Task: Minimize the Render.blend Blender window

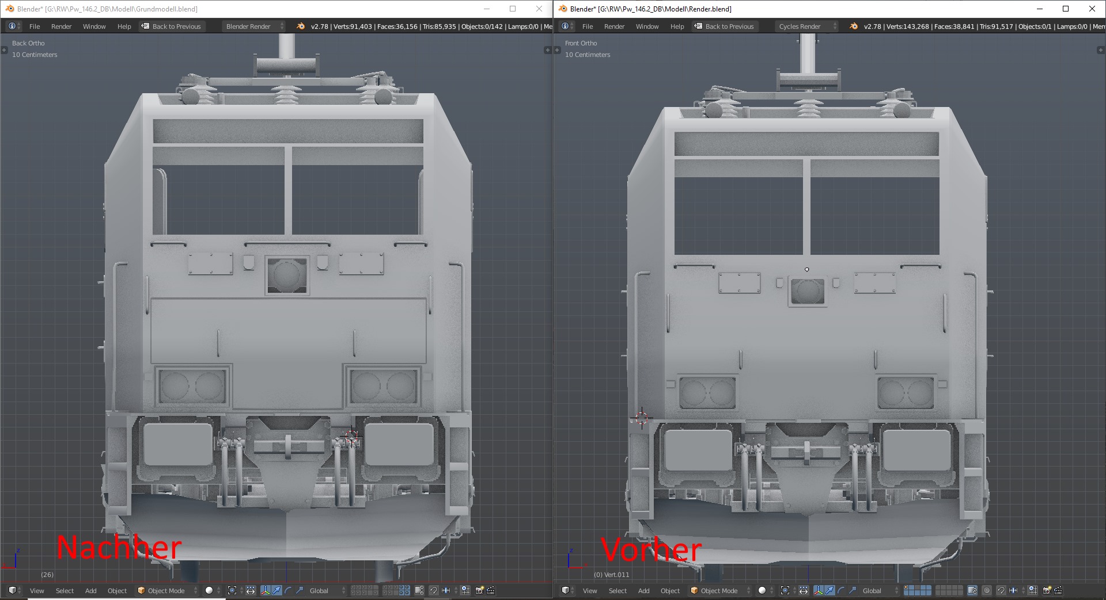Action: coord(1040,9)
